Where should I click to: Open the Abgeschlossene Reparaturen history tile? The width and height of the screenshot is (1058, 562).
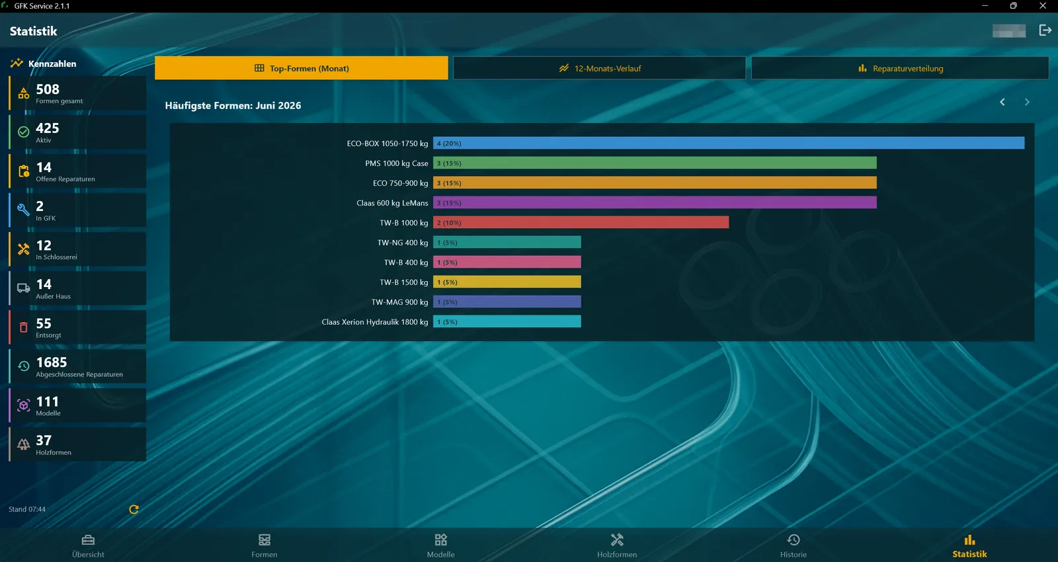coord(77,366)
